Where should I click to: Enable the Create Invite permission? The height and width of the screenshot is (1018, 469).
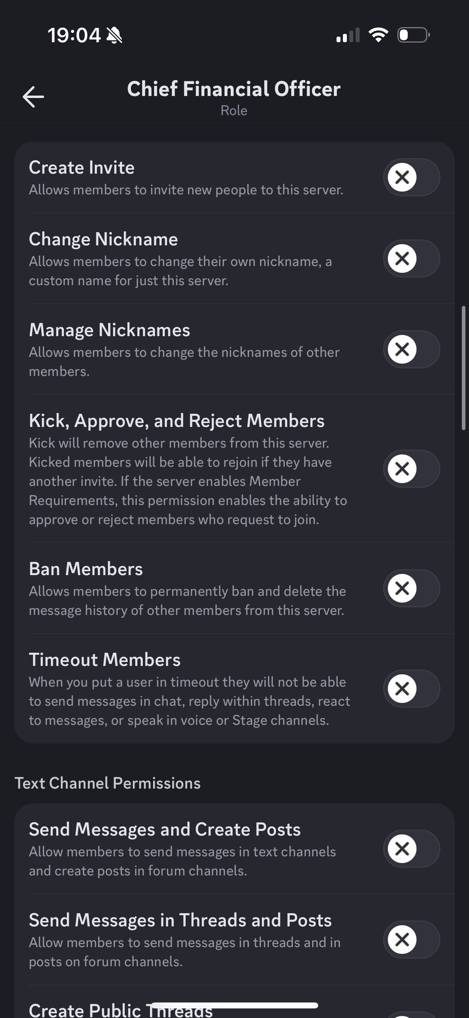411,177
